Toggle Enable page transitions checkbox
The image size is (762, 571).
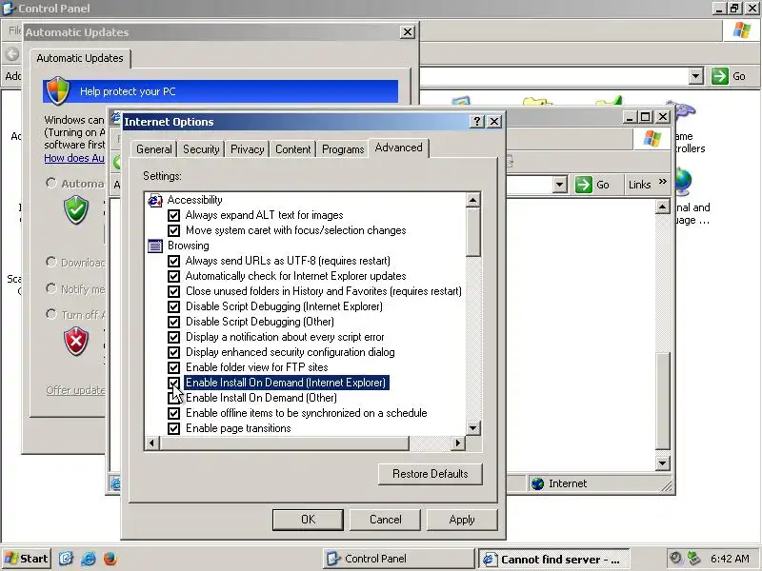tap(173, 429)
